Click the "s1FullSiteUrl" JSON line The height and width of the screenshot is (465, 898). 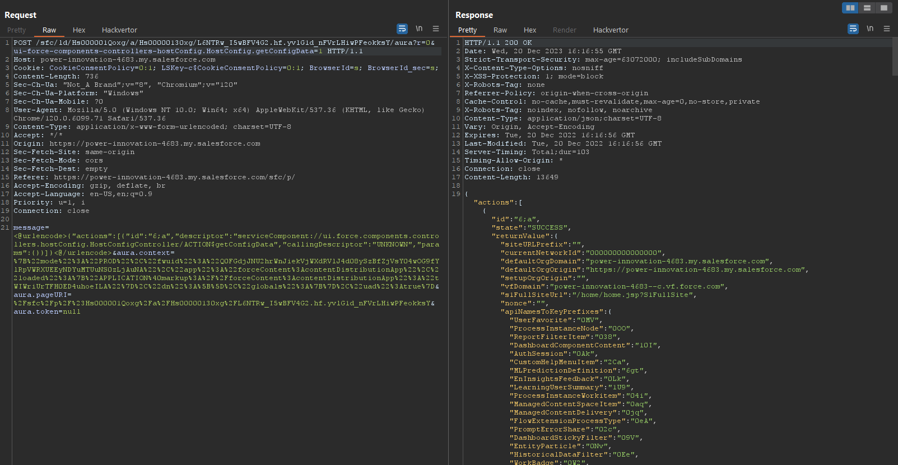click(x=599, y=295)
